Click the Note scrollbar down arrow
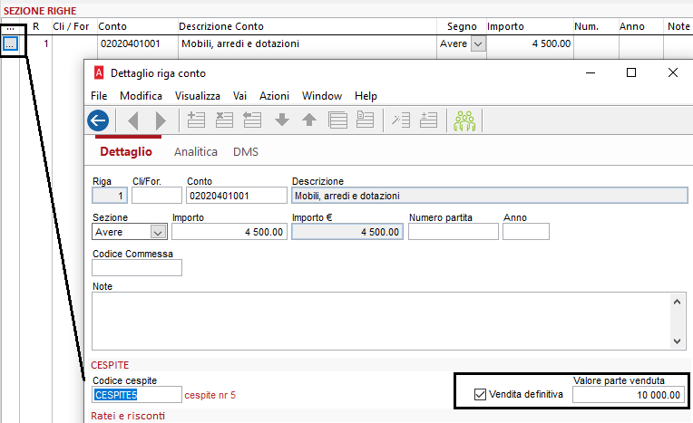The image size is (693, 423). click(677, 341)
